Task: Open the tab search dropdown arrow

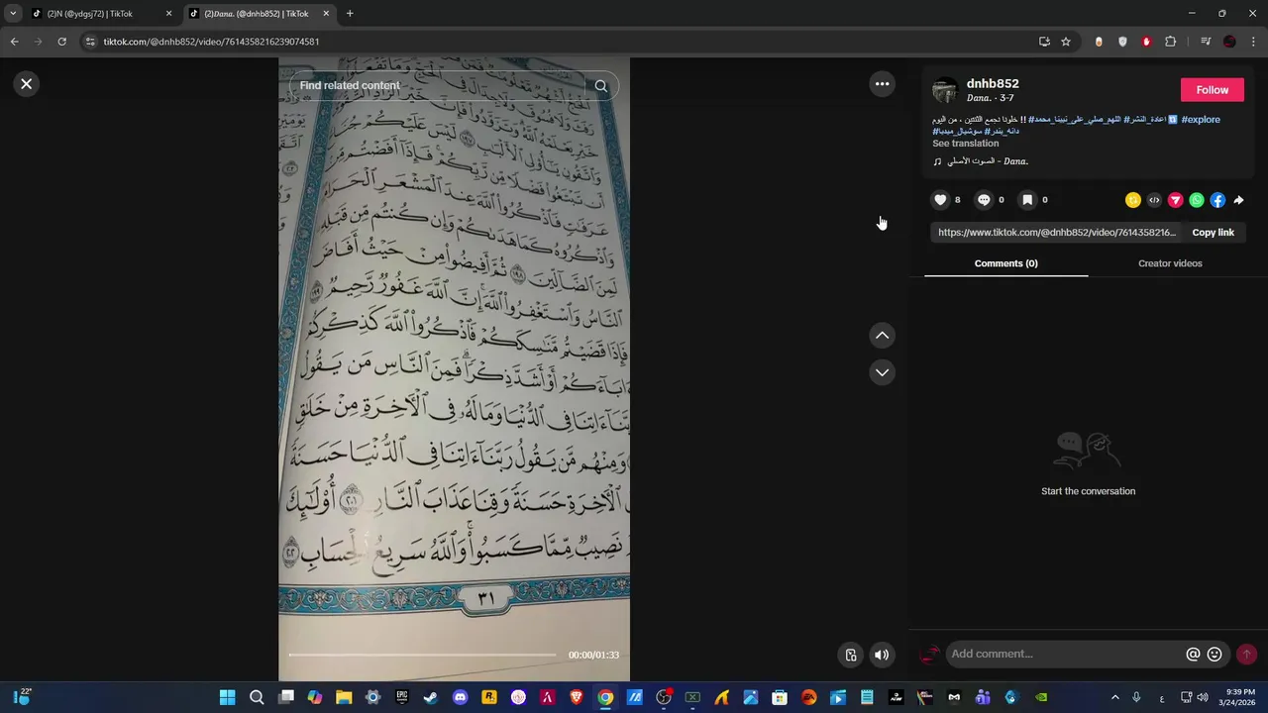Action: coord(13,14)
